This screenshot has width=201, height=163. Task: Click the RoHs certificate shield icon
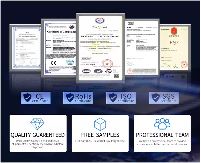coord(70,98)
